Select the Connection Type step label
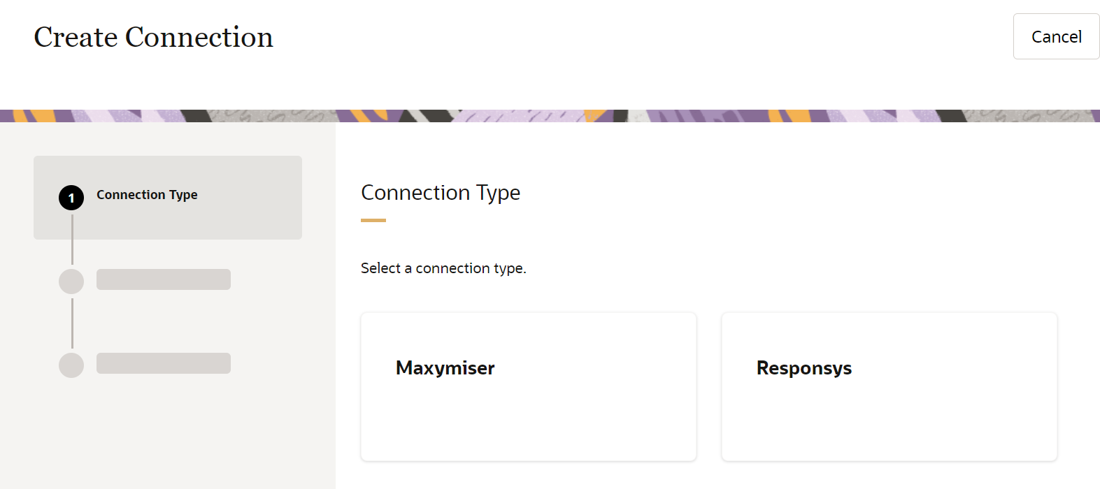Screen dimensions: 1100x489 147,195
